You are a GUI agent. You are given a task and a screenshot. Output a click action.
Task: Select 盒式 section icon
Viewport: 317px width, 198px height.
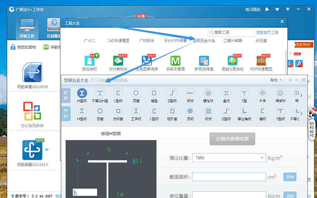point(226,93)
